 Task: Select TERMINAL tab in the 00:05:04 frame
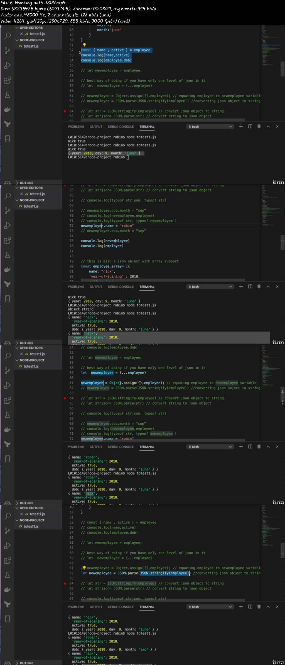(147, 447)
